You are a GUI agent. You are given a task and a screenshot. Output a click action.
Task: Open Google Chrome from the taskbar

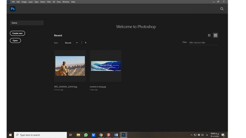coord(101,135)
